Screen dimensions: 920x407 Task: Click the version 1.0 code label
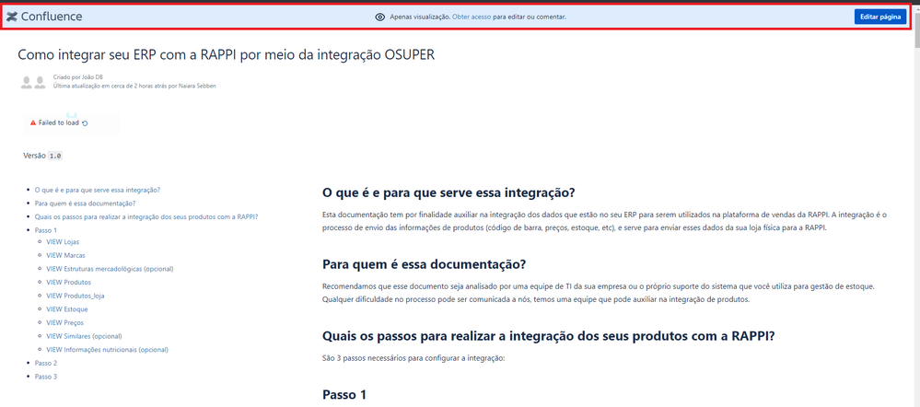click(x=56, y=156)
